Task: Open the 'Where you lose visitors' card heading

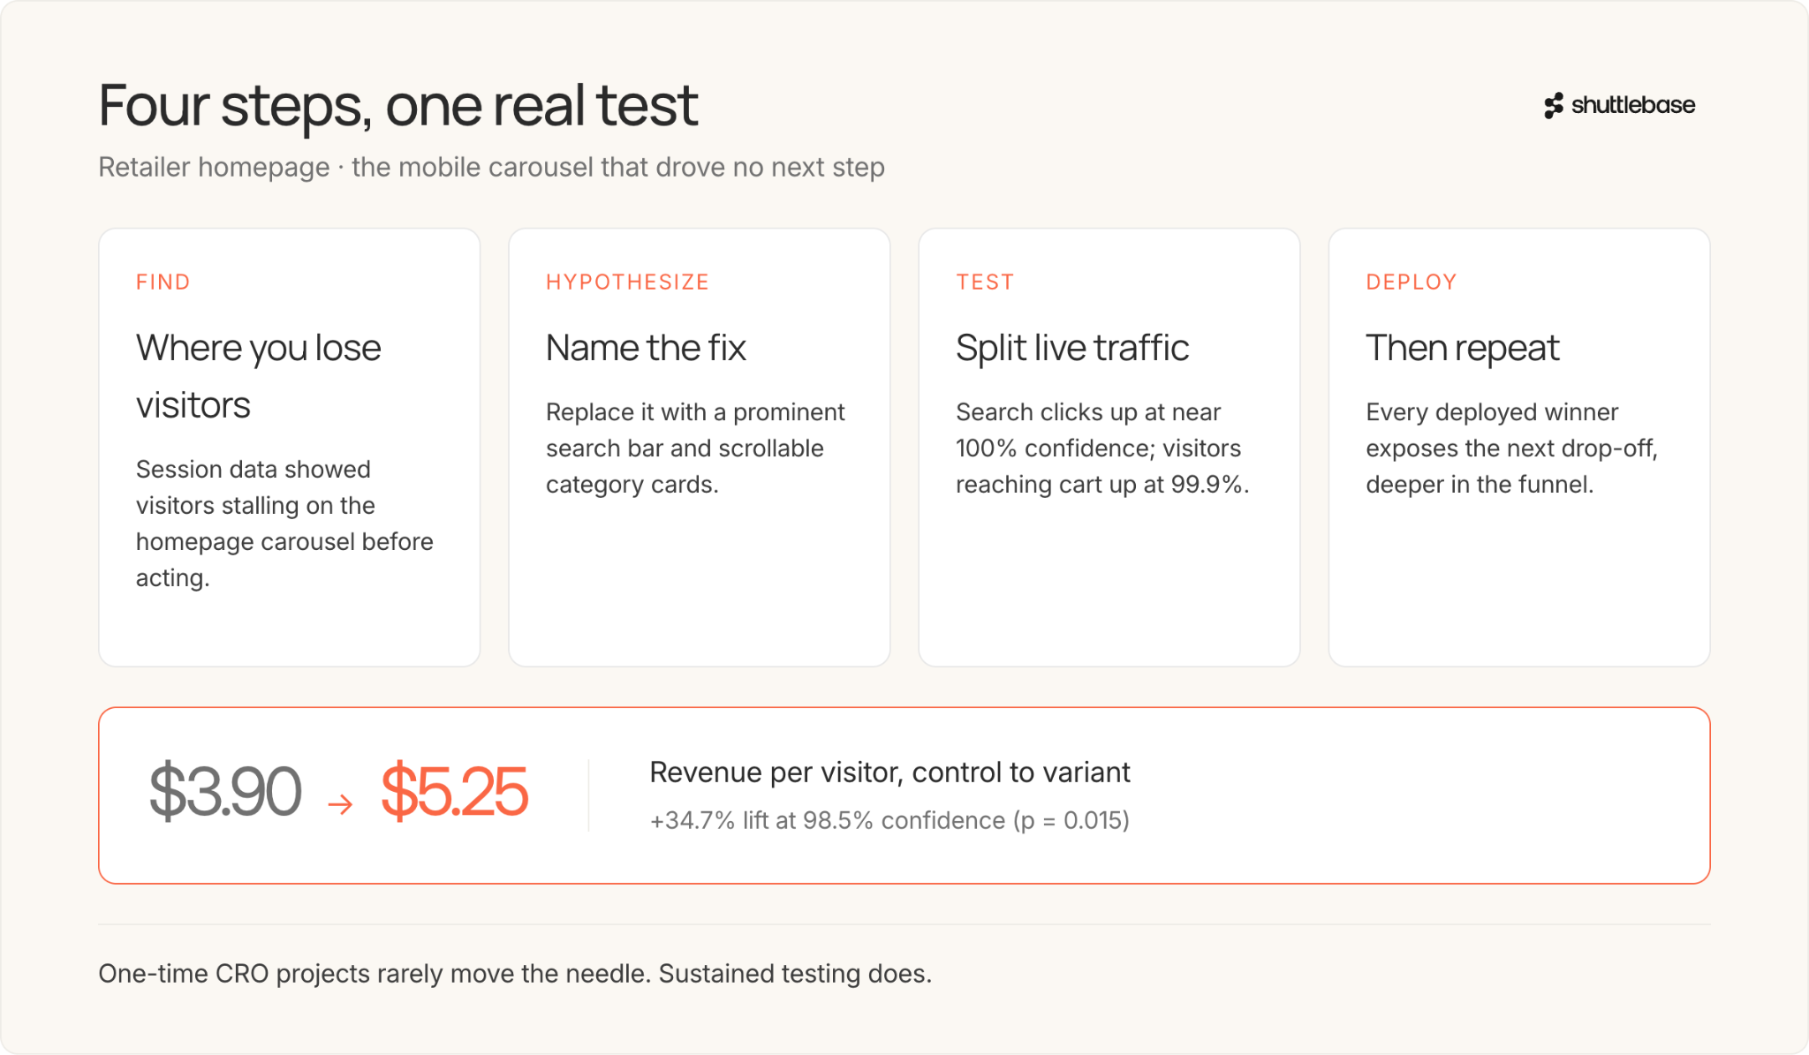Action: 259,376
